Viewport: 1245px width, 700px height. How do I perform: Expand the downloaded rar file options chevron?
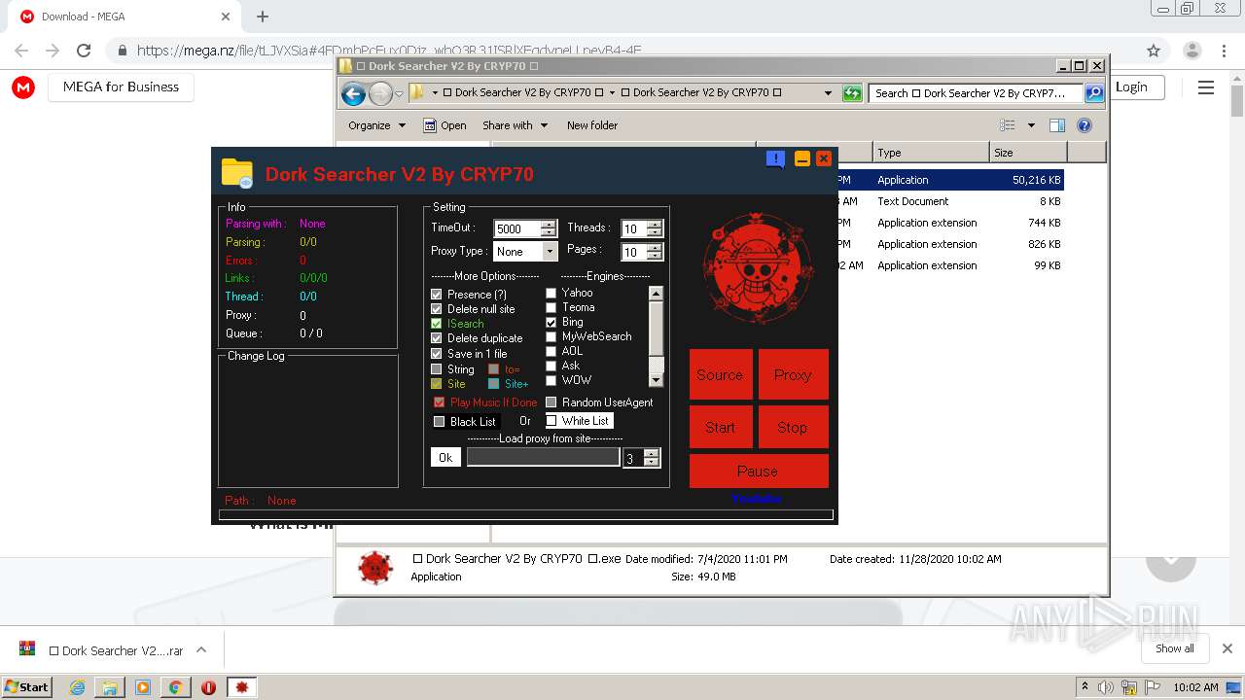201,649
